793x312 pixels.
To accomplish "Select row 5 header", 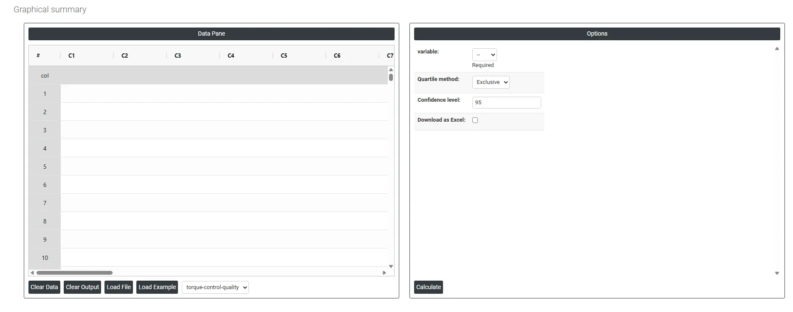I will click(45, 167).
